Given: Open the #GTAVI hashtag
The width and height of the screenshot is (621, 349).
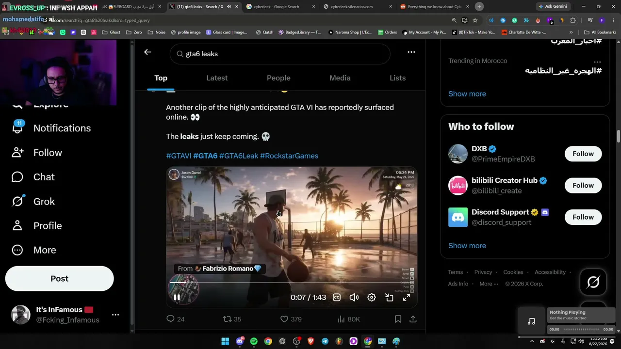Looking at the screenshot, I should click(179, 156).
